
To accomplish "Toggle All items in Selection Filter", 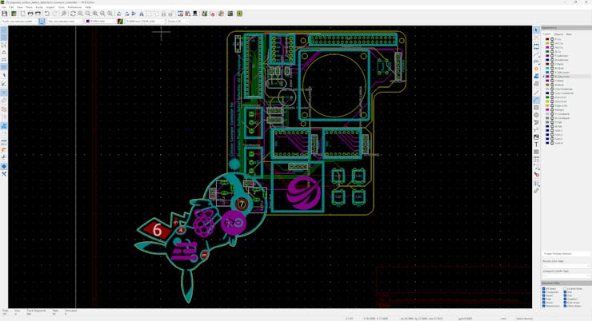I will pos(544,288).
